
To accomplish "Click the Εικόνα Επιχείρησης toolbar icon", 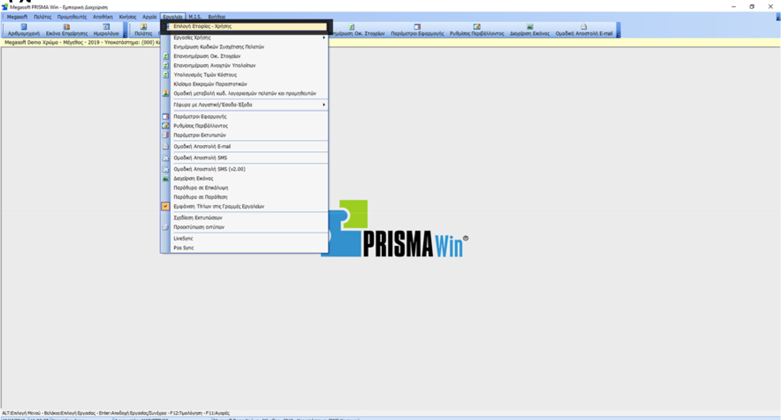I will (x=67, y=30).
